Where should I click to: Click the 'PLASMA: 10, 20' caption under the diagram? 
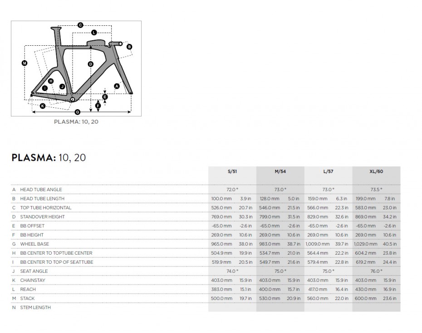coord(76,122)
